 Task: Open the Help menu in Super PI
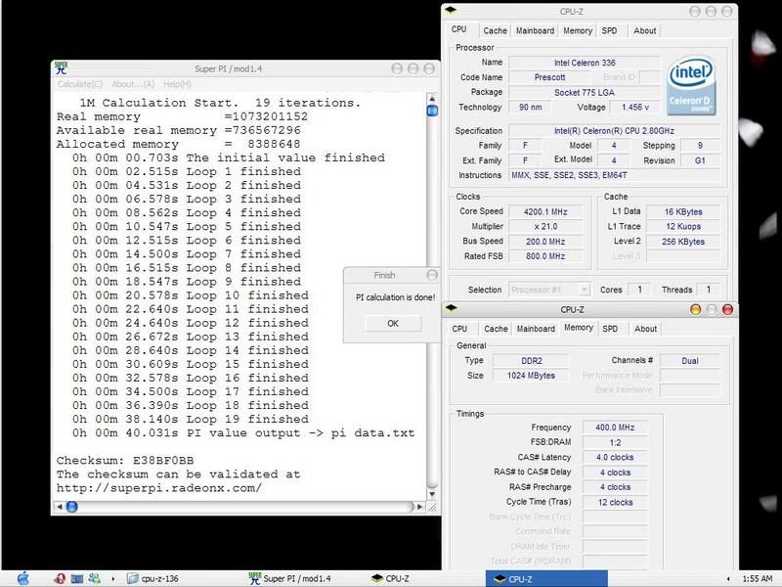pos(177,84)
